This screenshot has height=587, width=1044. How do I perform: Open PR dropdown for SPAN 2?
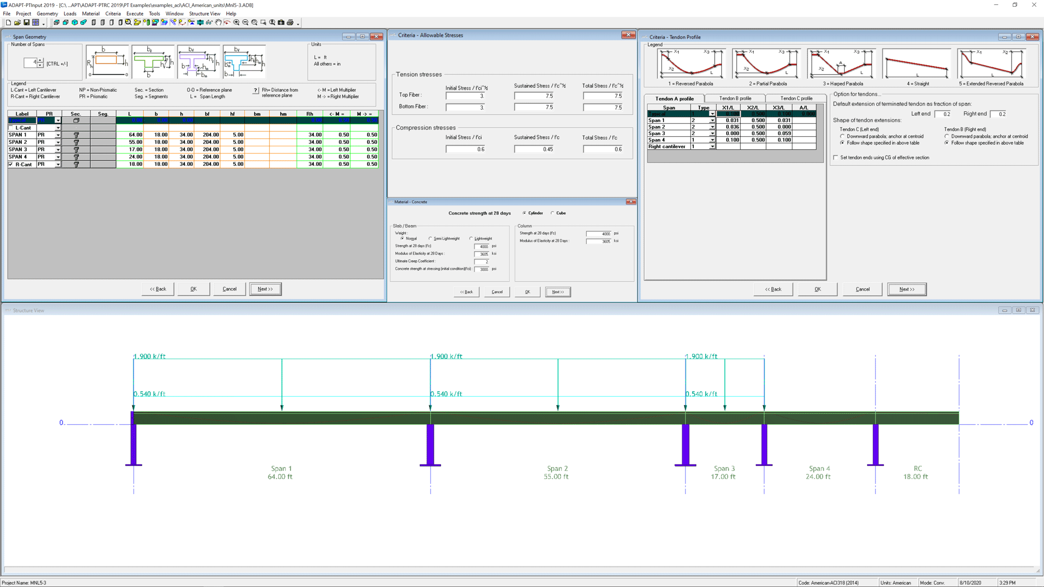pos(58,142)
